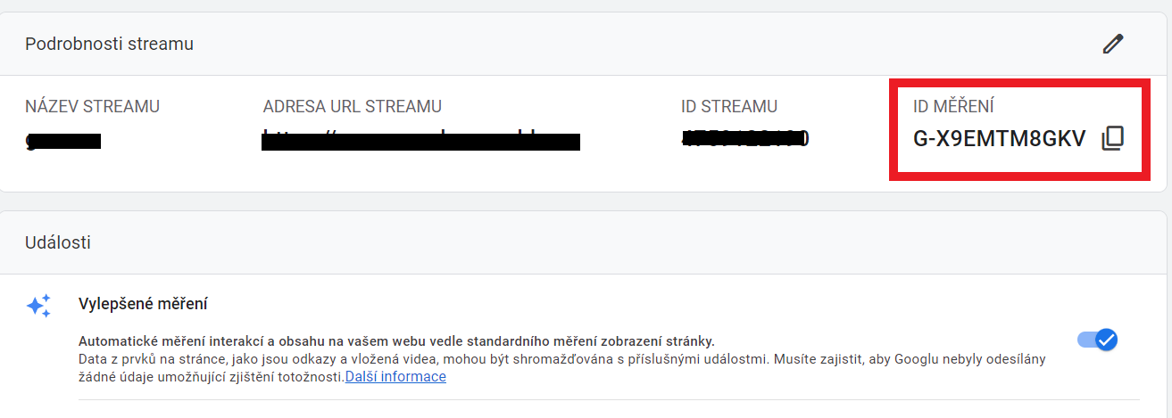Click the "Vylepšené měření" title
Viewport: 1172px width, 418px height.
point(143,304)
